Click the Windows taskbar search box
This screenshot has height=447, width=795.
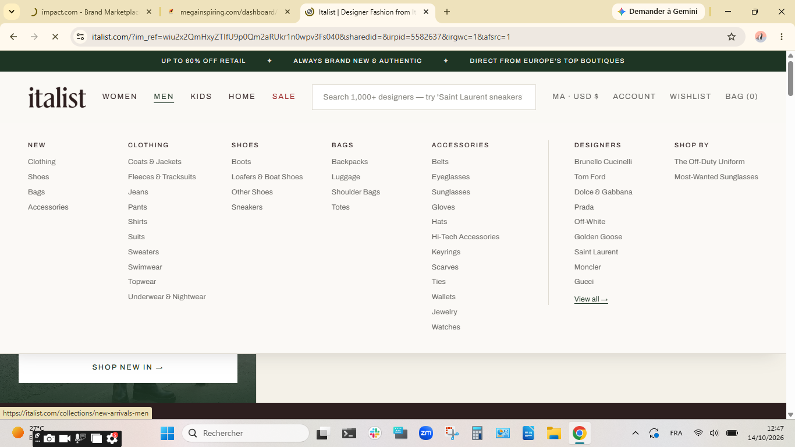click(246, 433)
